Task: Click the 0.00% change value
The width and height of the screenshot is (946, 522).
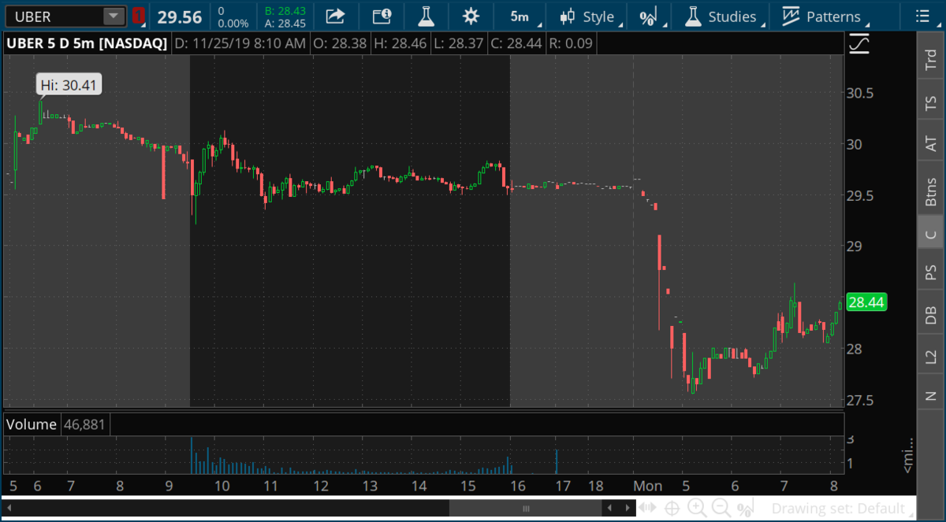Action: click(233, 23)
